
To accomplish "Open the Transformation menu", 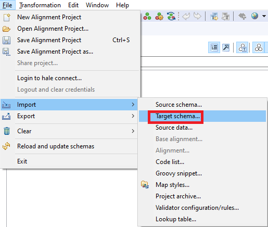I will pos(40,5).
